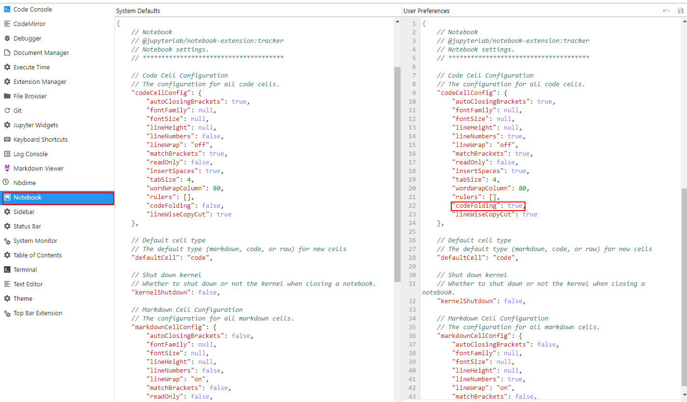Click the Git icon in the sidebar
687x402 pixels.
point(8,110)
